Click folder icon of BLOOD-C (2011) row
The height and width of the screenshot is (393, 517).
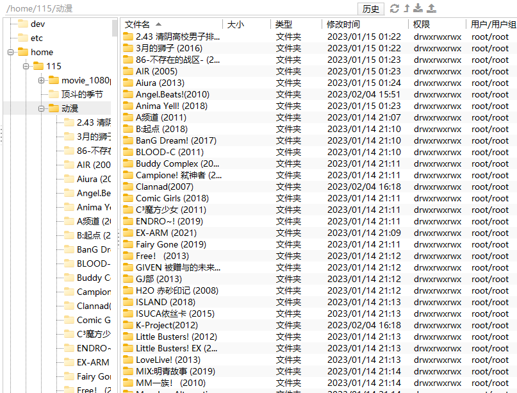click(x=128, y=153)
